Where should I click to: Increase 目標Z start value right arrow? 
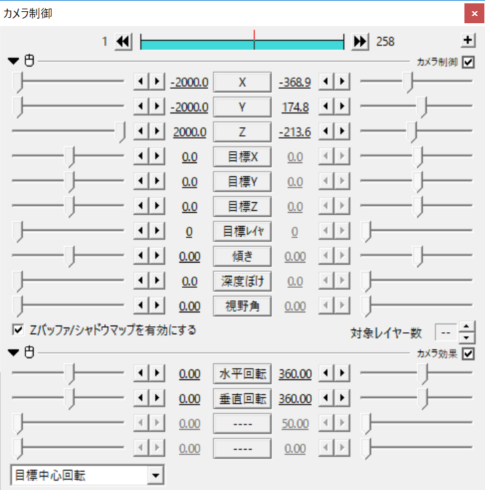pos(157,206)
